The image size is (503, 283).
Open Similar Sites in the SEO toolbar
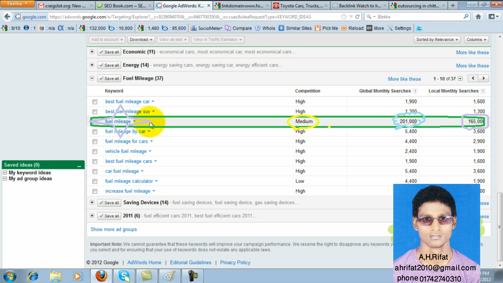coord(295,28)
